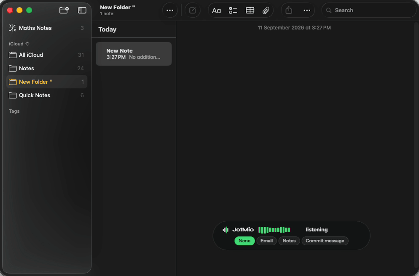Click the '1 note' count subtitle
The image size is (419, 276).
click(x=107, y=13)
